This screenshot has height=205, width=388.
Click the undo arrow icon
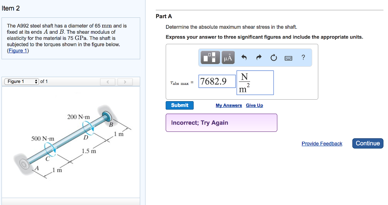[244, 58]
